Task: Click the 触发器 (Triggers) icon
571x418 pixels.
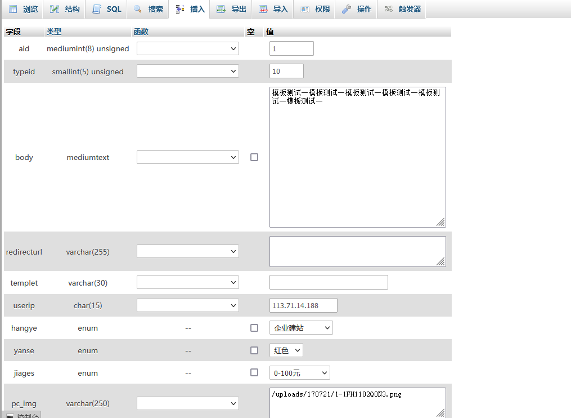Action: 389,9
